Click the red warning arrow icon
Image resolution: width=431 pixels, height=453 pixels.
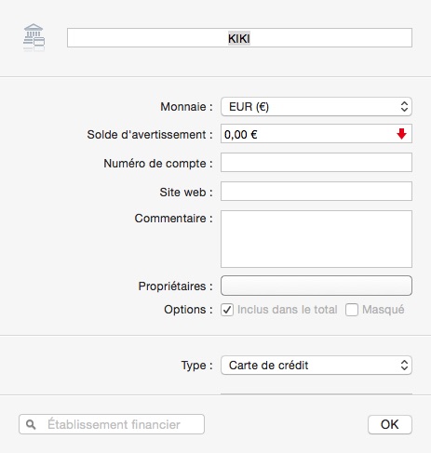[401, 134]
